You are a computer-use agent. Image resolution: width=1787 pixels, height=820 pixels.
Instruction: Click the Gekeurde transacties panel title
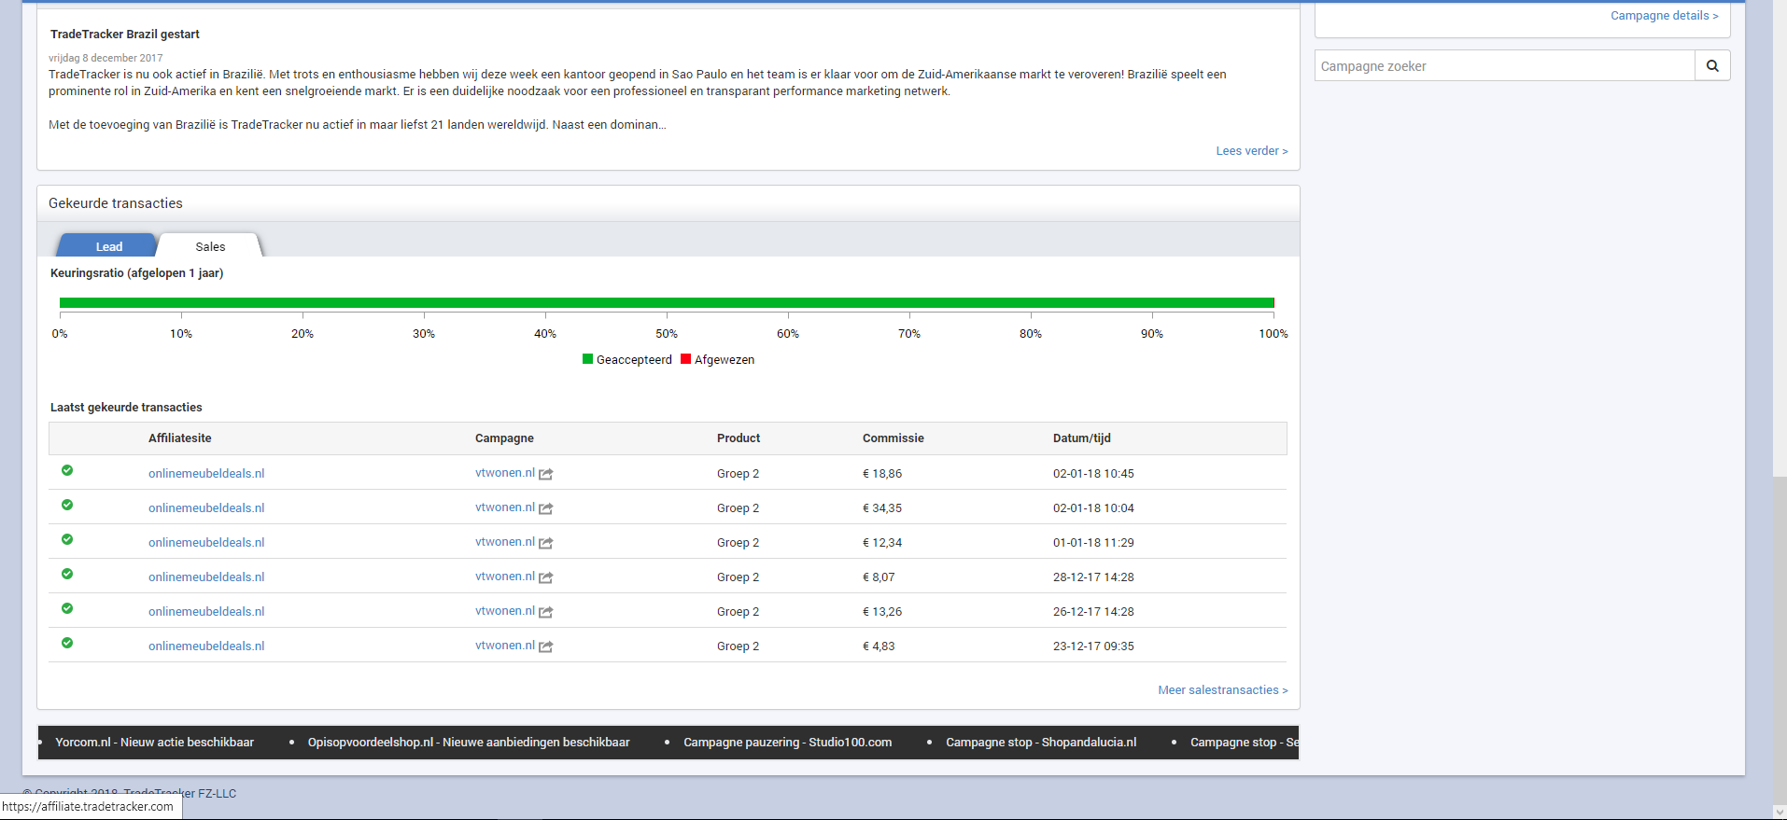tap(116, 203)
